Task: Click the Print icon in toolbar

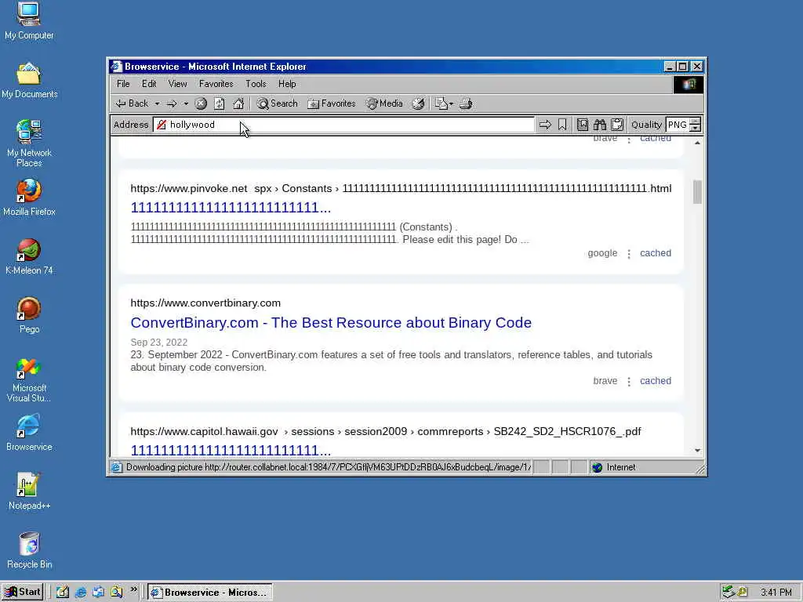Action: tap(466, 103)
